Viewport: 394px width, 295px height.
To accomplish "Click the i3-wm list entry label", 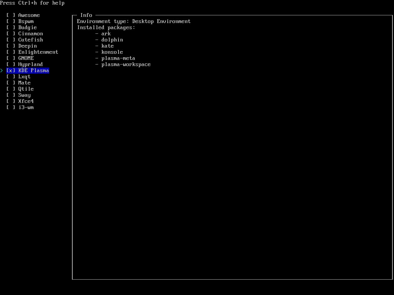I will coord(26,108).
